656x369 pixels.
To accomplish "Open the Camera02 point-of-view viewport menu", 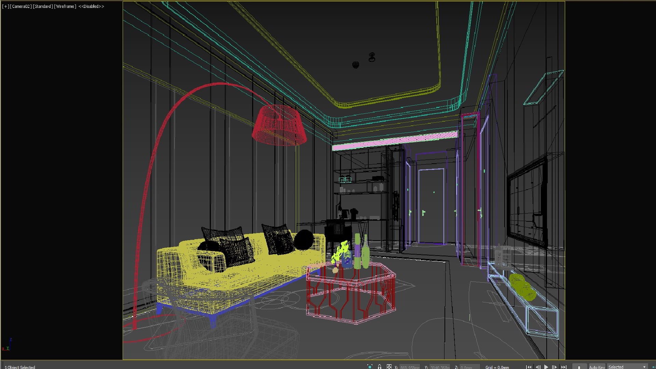I will pos(21,6).
